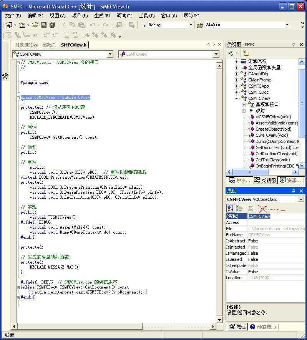307x340 pixels.
Task: Open the Toolbox hammer icon on left edge
Action: [x=5, y=76]
